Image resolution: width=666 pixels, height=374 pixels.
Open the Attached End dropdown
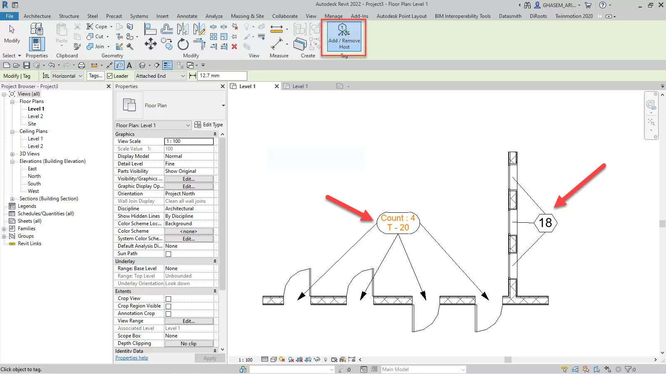click(160, 76)
